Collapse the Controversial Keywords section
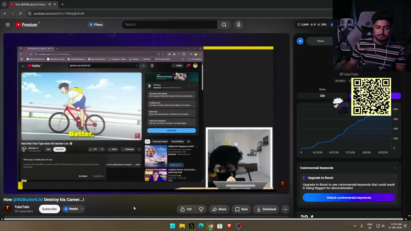411x231 pixels. (x=395, y=168)
